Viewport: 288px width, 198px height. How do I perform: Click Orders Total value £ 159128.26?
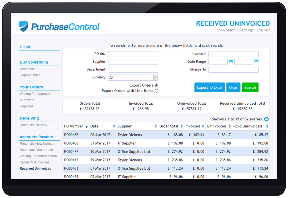pos(90,109)
